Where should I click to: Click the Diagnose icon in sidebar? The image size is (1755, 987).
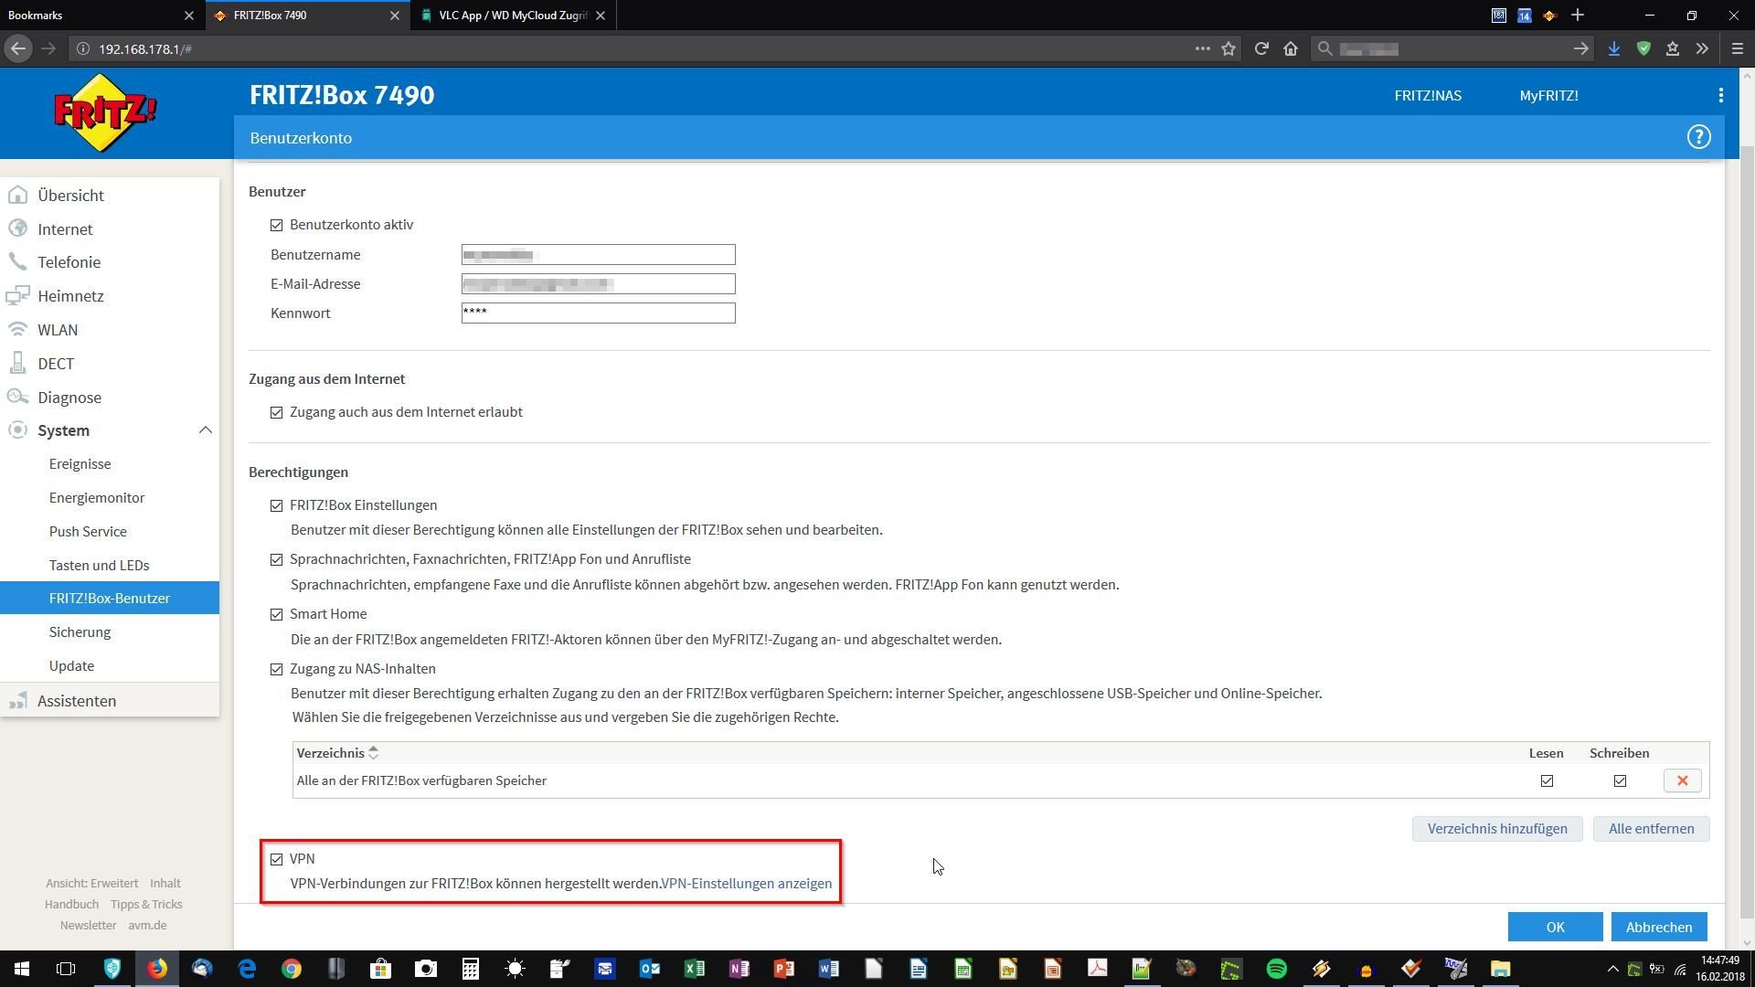(17, 397)
